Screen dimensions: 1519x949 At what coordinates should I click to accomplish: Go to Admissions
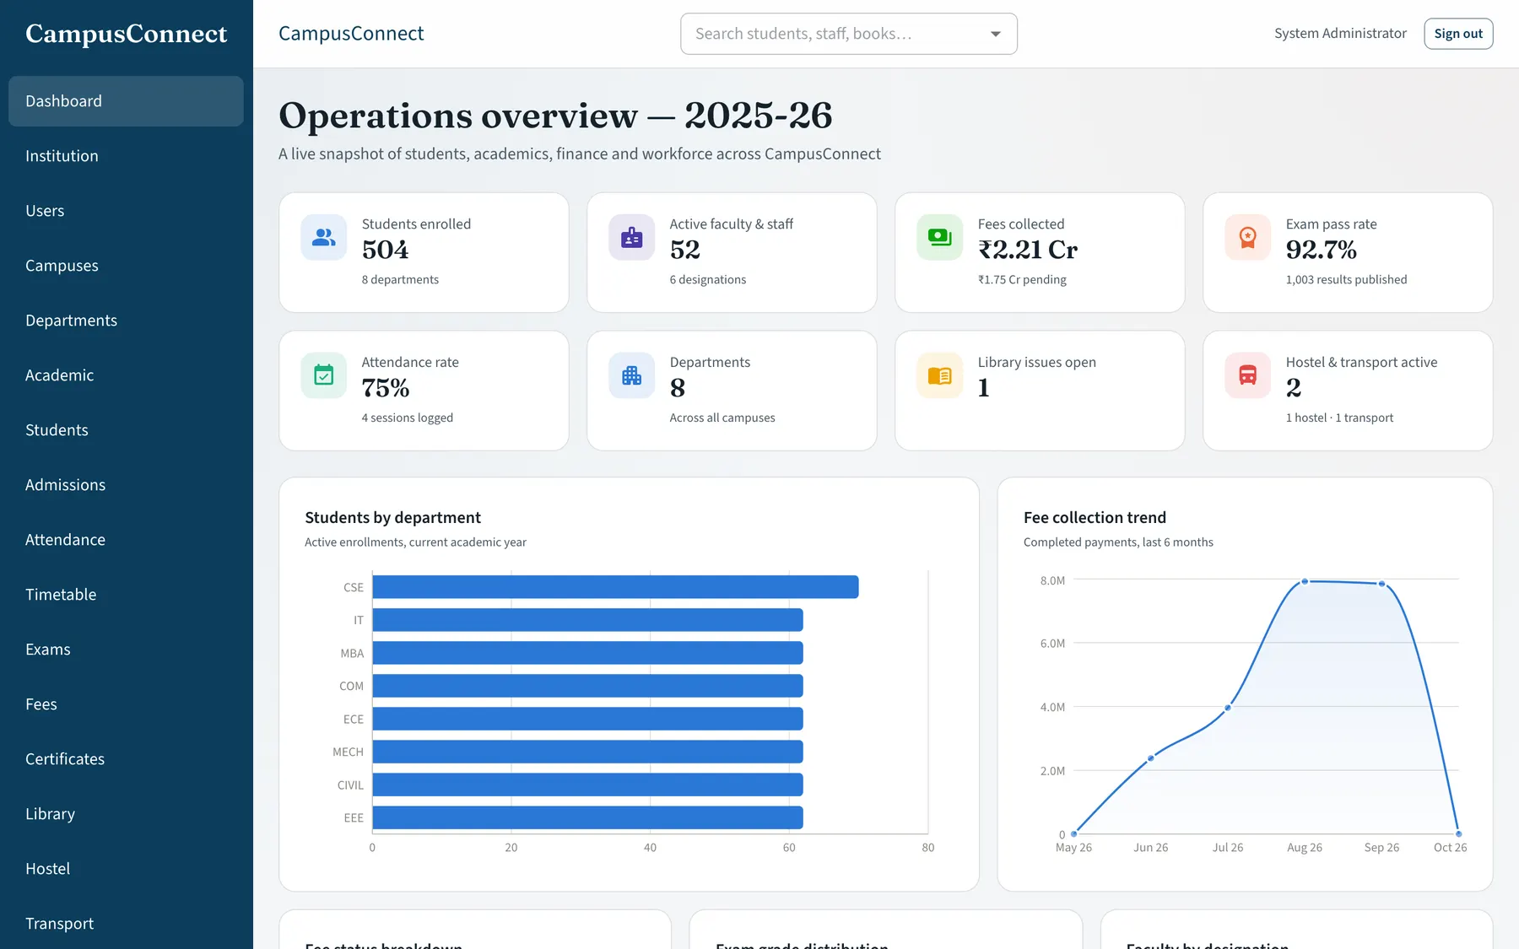(126, 485)
